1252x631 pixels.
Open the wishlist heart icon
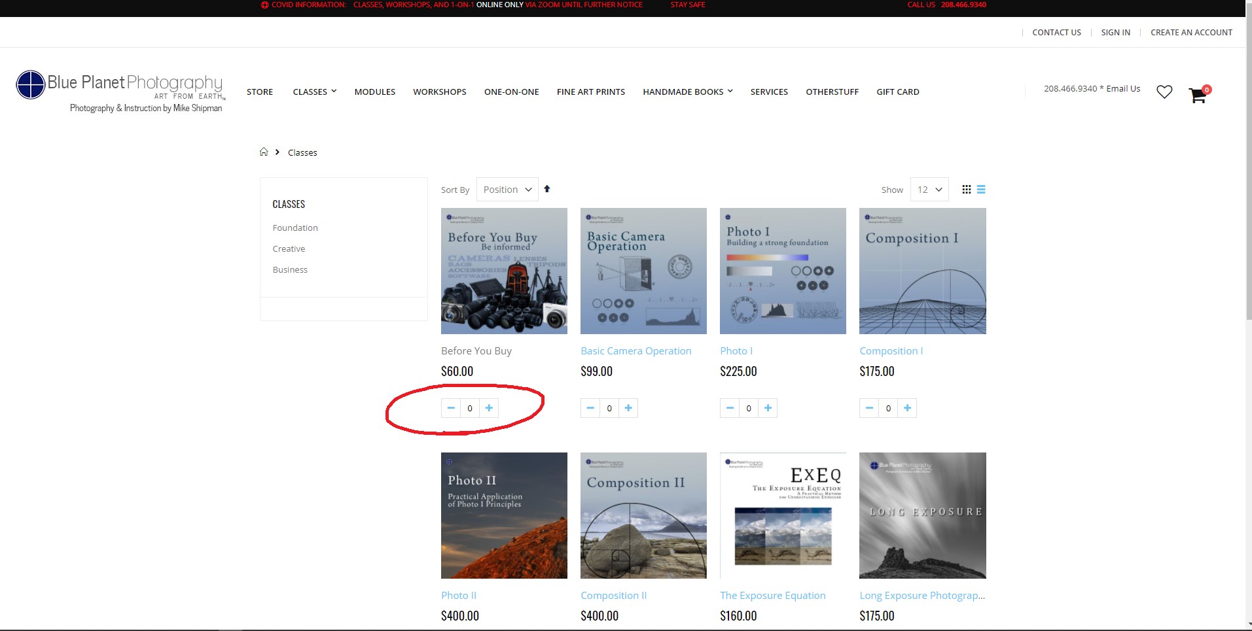pyautogui.click(x=1165, y=92)
